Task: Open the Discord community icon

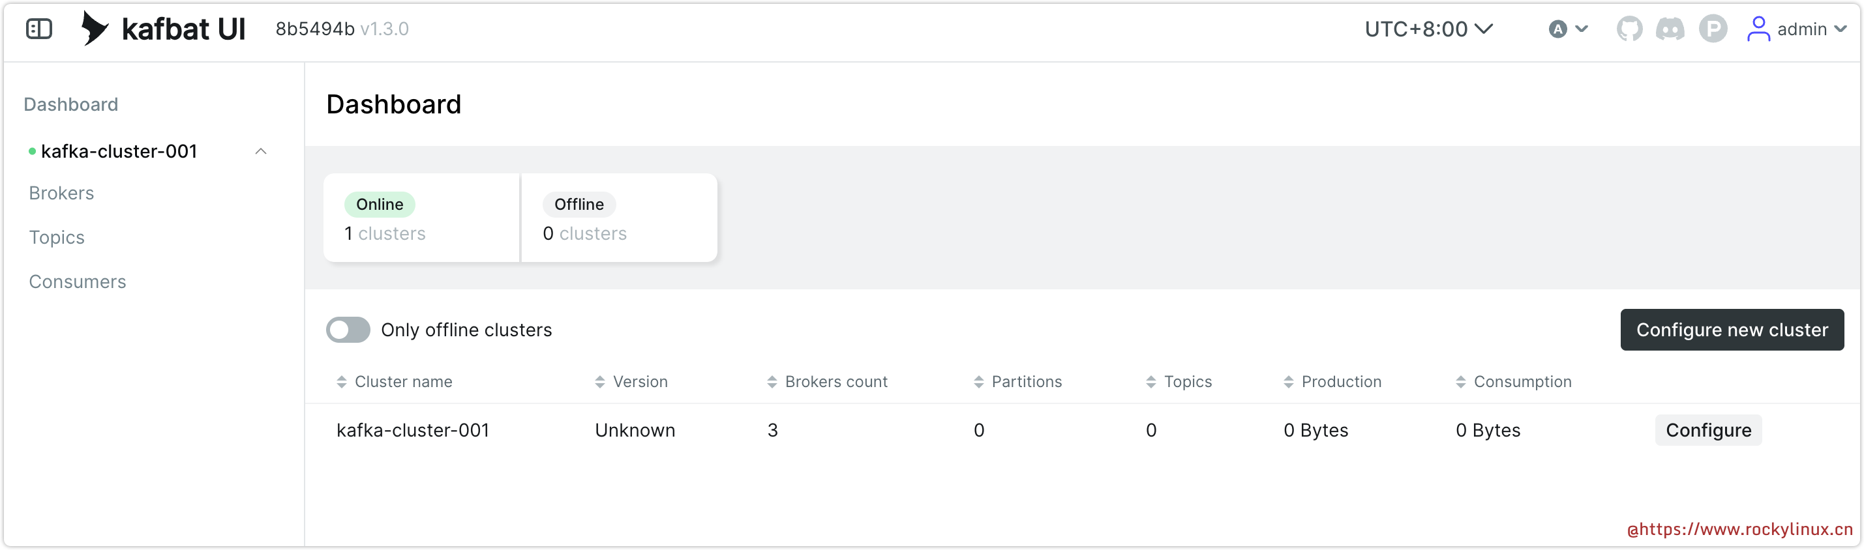Action: coord(1670,29)
